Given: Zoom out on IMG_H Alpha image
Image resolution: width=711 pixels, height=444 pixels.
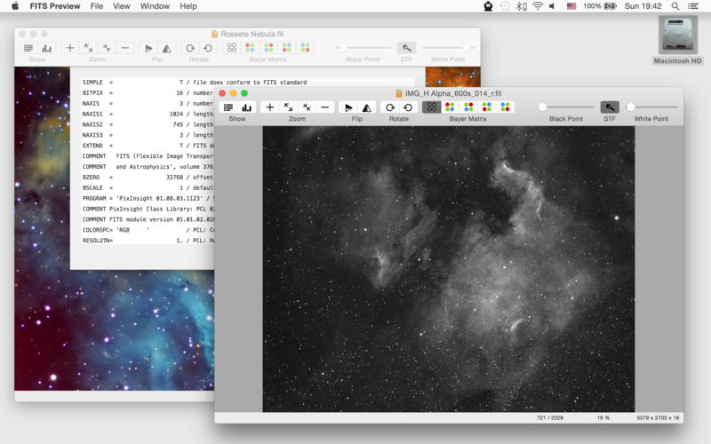Looking at the screenshot, I should 325,107.
